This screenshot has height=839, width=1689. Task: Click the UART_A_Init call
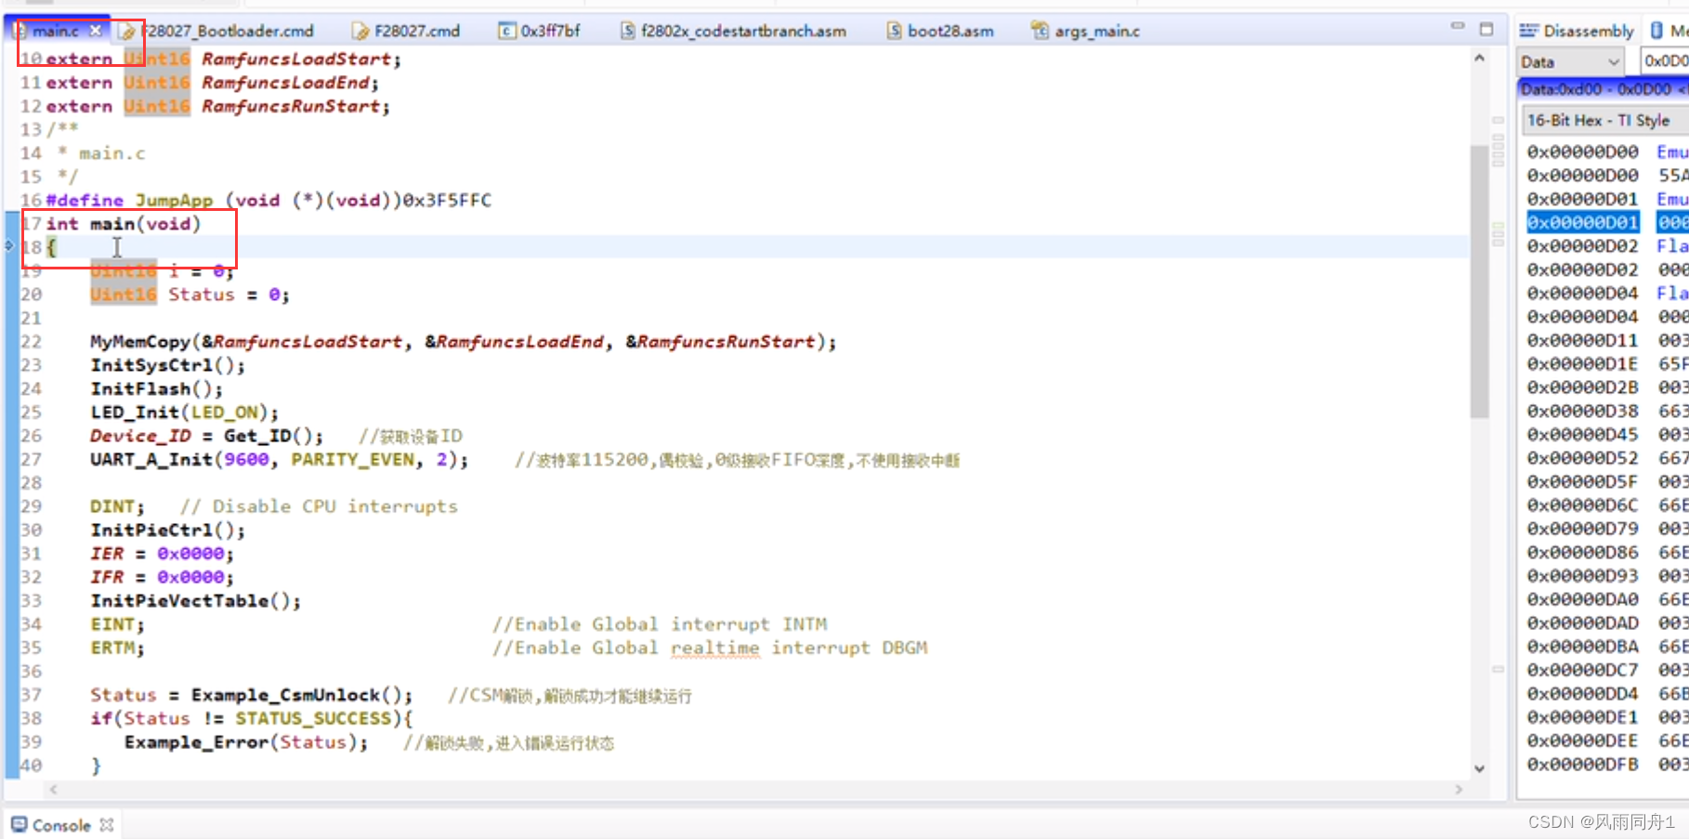pos(279,459)
